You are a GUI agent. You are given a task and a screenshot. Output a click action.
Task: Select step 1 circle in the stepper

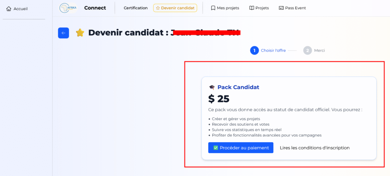pos(254,50)
